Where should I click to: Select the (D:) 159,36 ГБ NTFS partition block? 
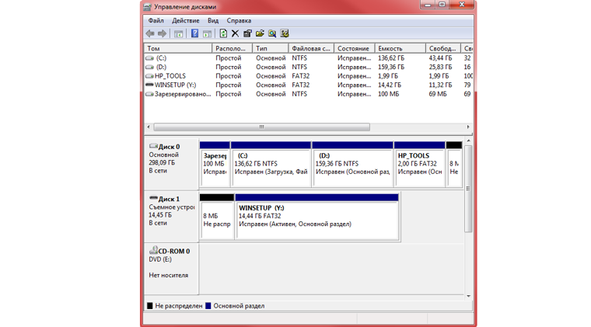point(352,164)
